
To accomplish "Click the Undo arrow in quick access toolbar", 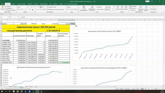I will (4, 14).
